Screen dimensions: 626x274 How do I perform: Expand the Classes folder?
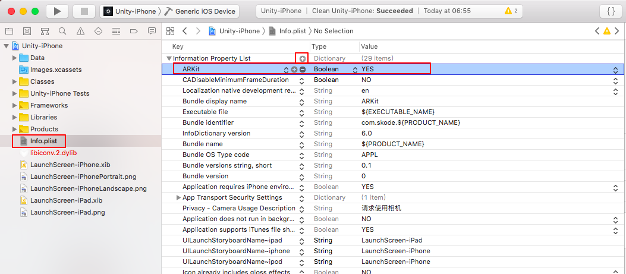[15, 81]
